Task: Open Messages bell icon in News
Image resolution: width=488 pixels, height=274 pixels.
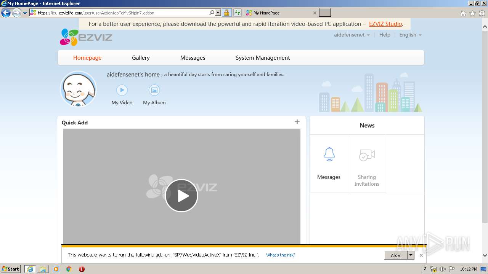Action: (329, 154)
